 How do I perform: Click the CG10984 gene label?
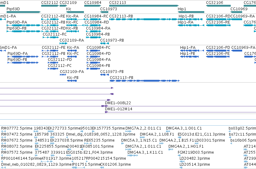tap(93, 3)
